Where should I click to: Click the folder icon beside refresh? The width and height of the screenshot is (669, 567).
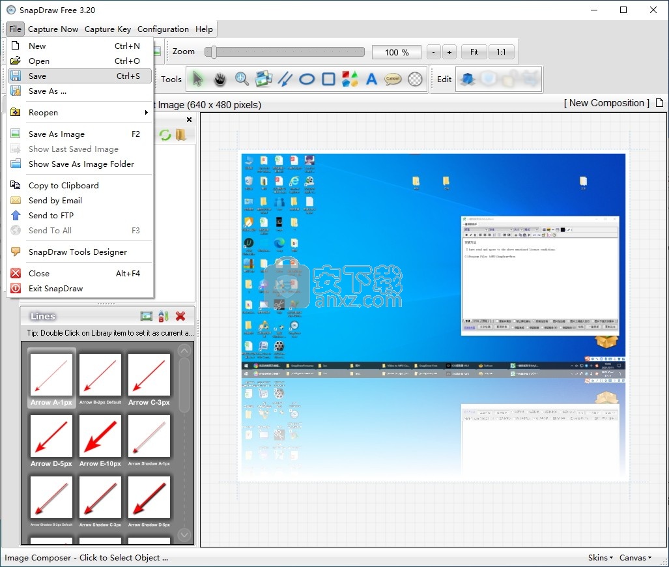[181, 135]
